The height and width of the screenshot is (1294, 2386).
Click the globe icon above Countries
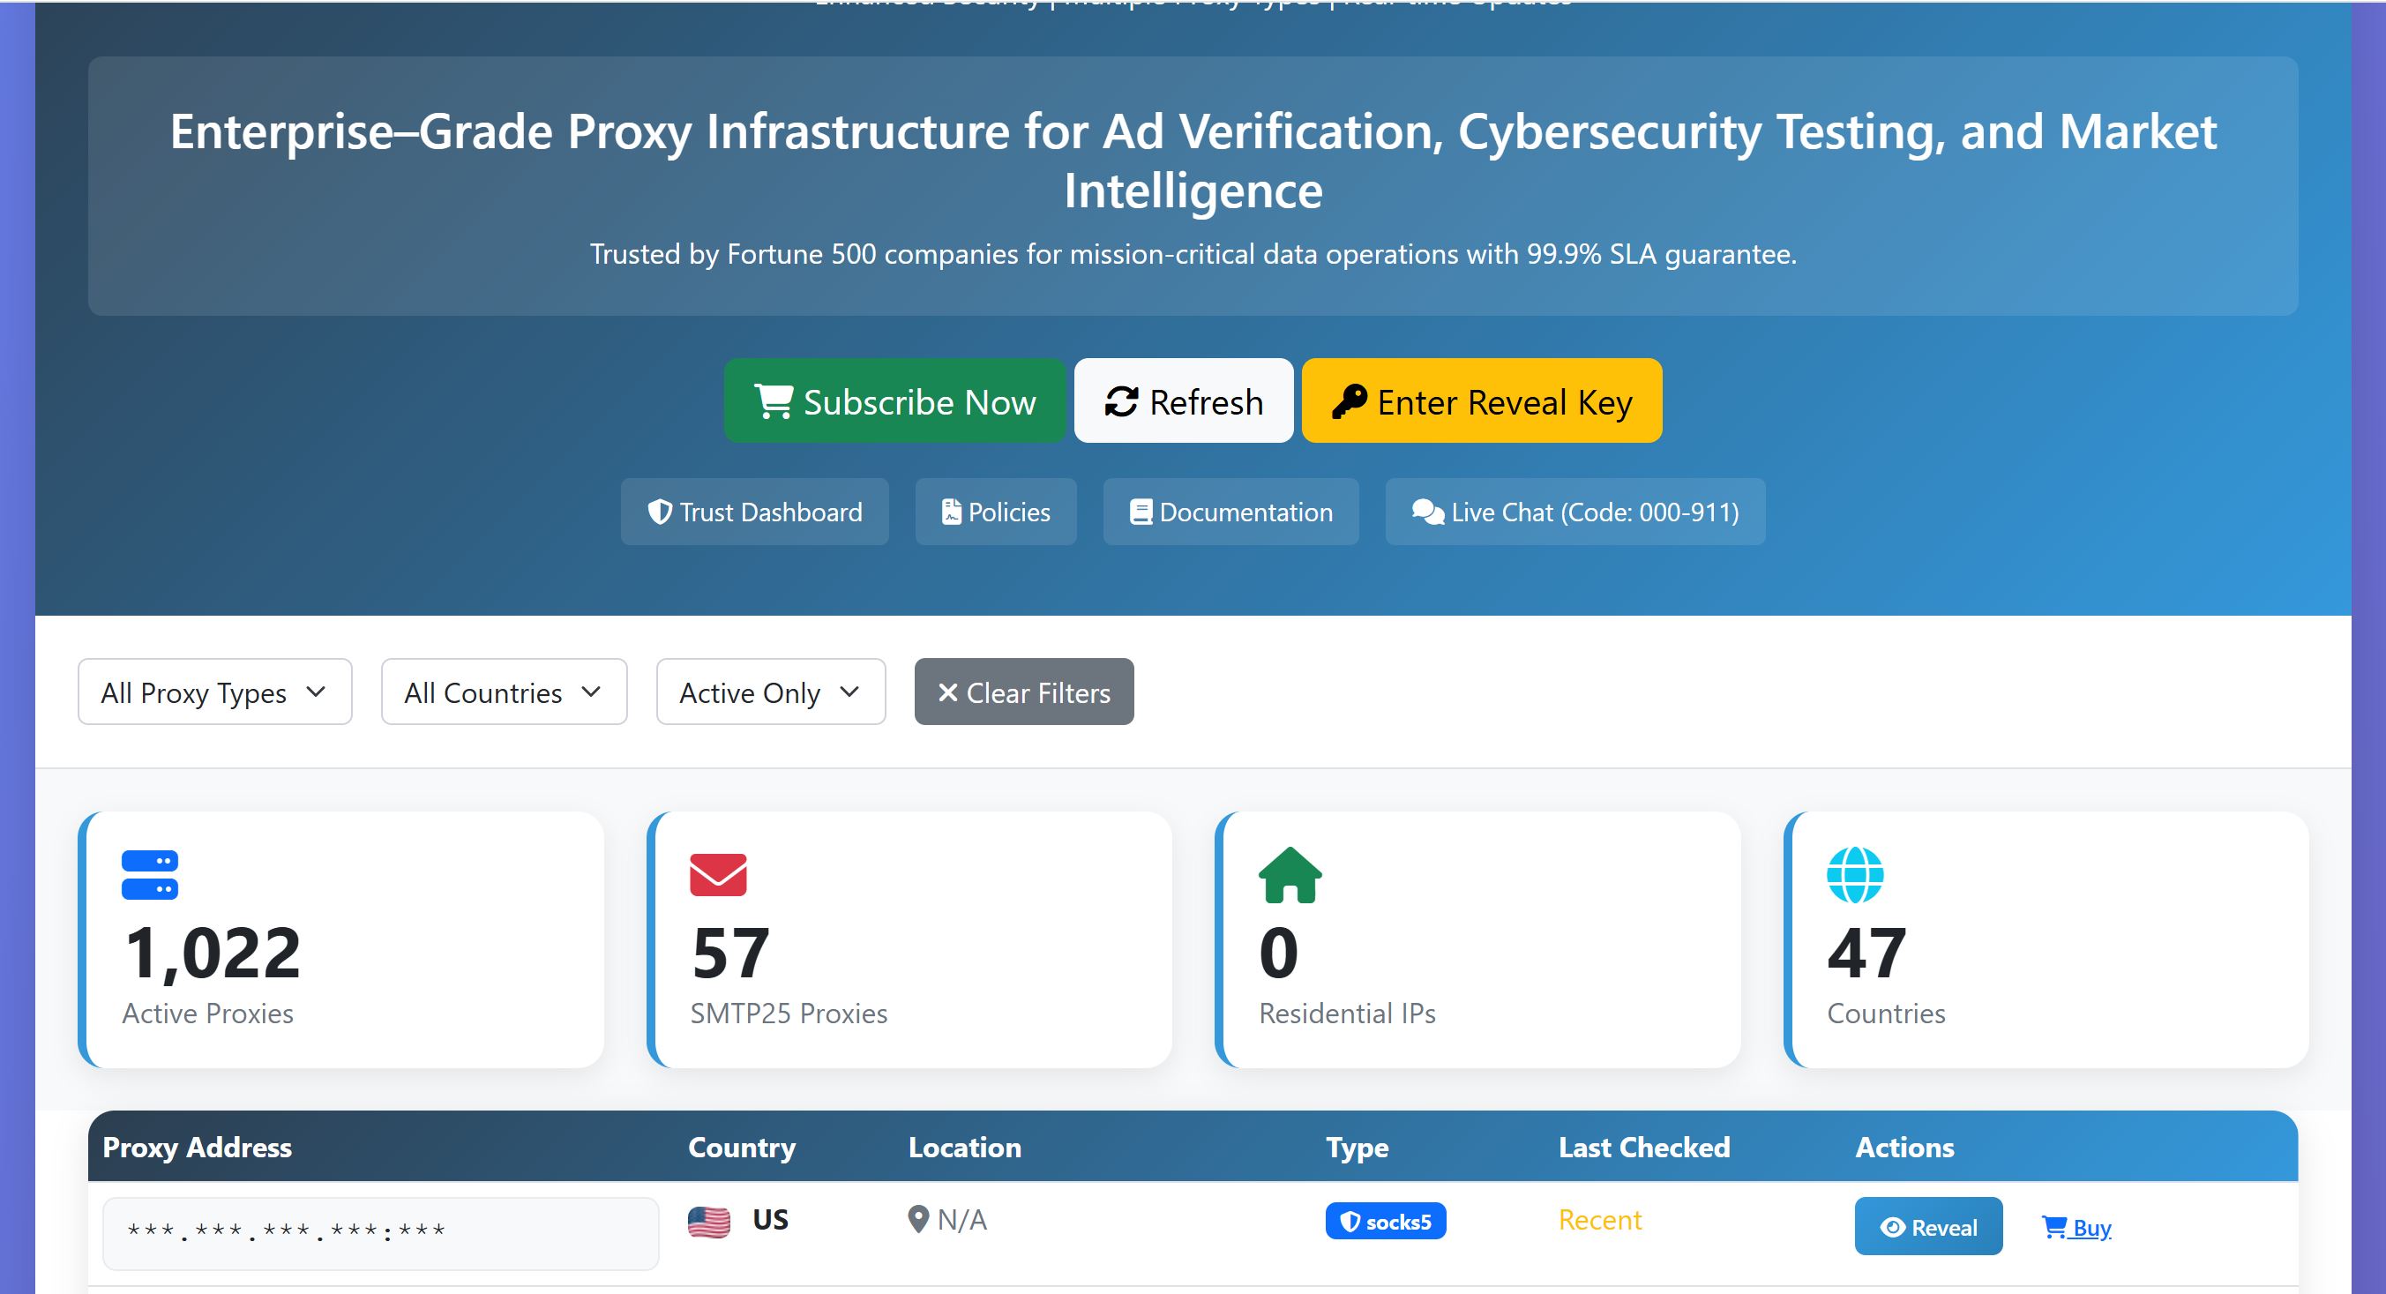coord(1854,874)
